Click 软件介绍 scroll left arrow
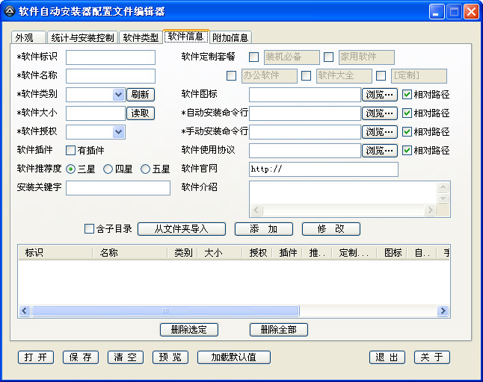The width and height of the screenshot is (483, 382). [256, 210]
